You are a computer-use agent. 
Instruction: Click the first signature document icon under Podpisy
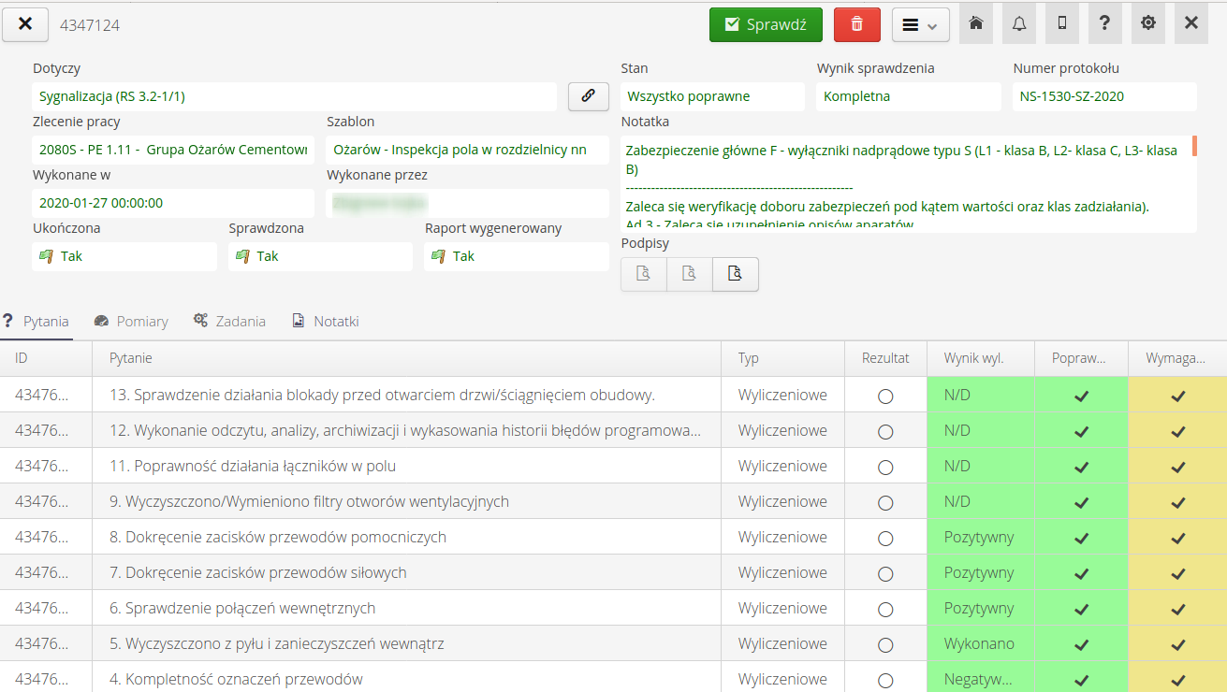coord(643,274)
